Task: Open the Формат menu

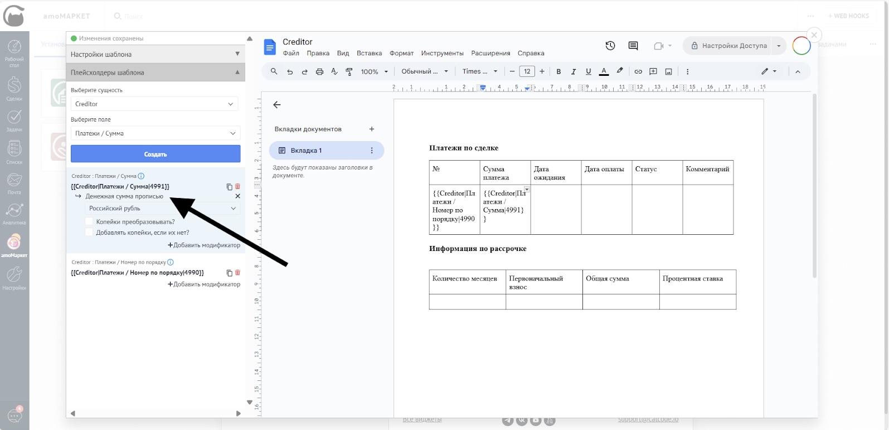Action: tap(401, 53)
